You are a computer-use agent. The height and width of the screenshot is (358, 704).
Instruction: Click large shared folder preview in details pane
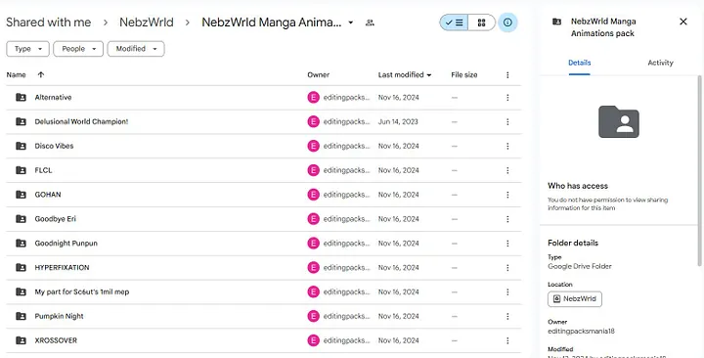click(x=619, y=121)
